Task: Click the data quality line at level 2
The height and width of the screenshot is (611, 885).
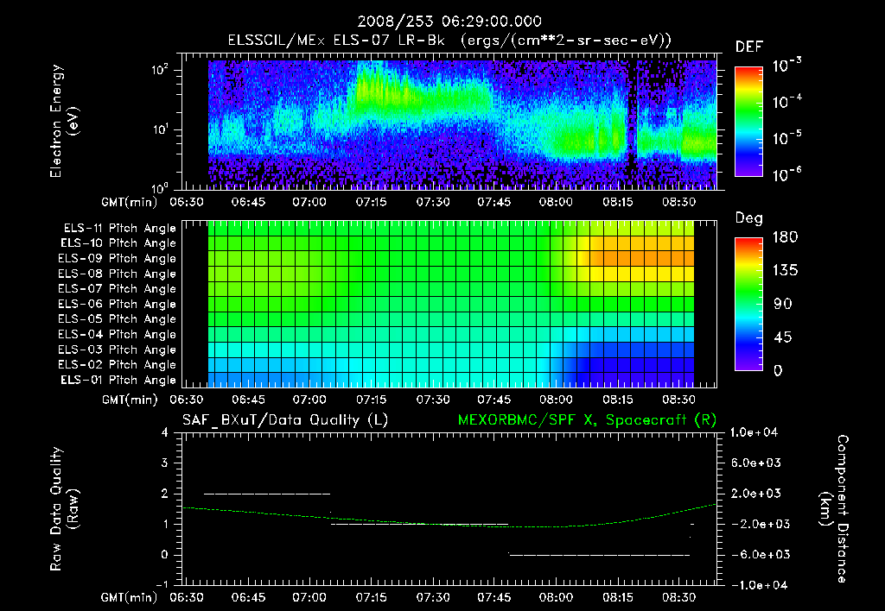Action: [x=266, y=494]
